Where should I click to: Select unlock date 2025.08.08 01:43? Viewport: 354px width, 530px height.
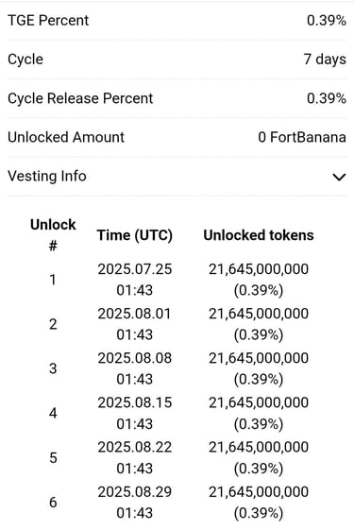tap(135, 368)
